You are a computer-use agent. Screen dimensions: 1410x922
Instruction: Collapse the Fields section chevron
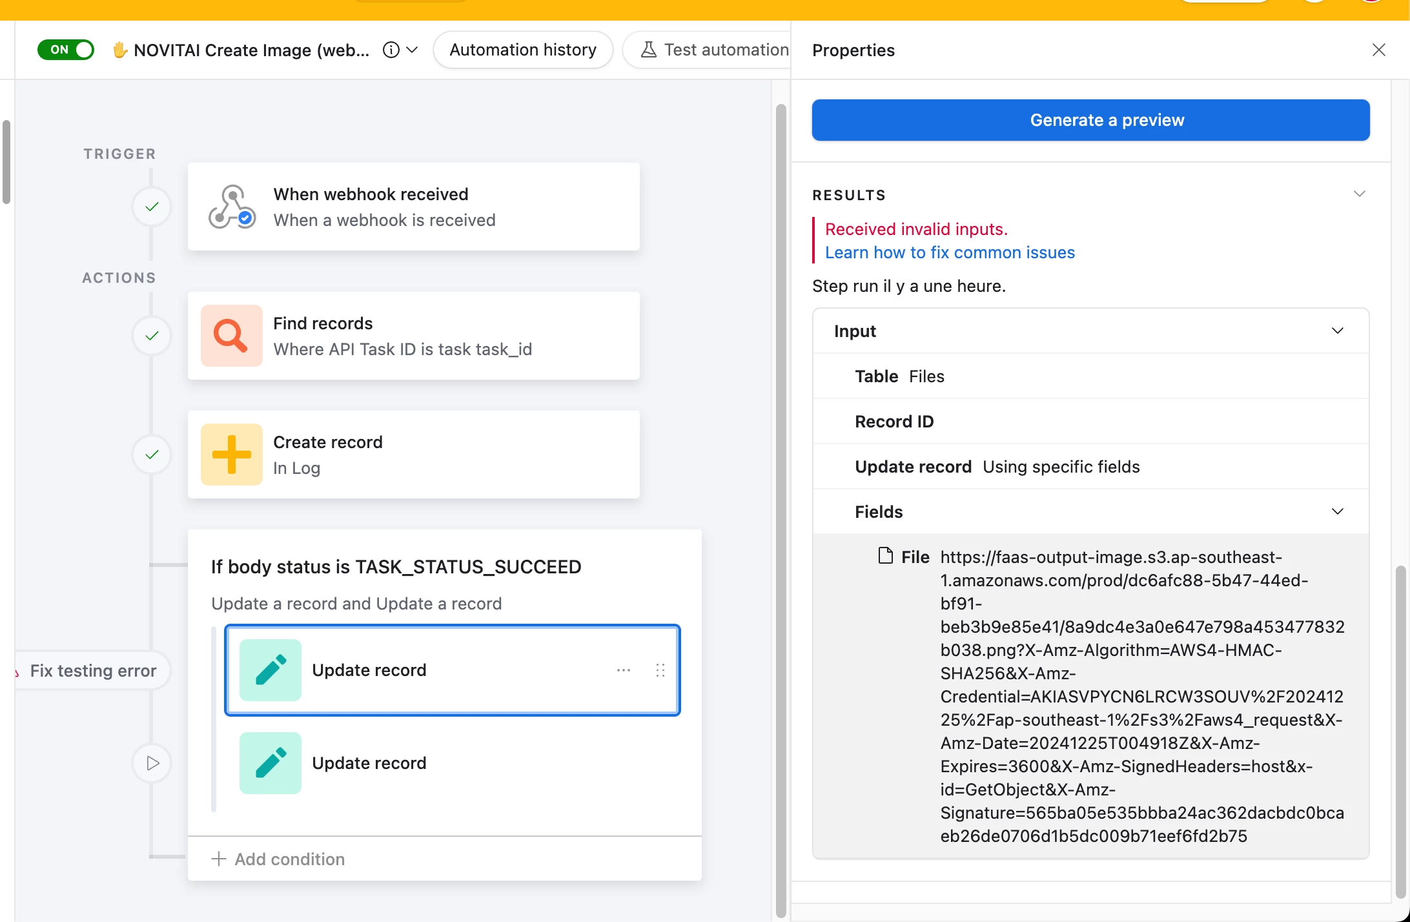point(1337,511)
